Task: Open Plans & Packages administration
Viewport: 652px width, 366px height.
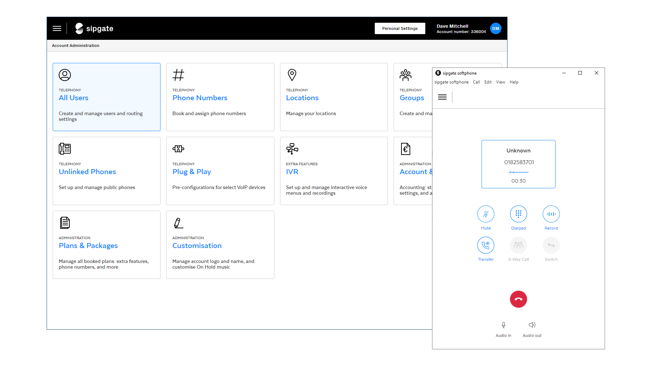Action: click(88, 246)
